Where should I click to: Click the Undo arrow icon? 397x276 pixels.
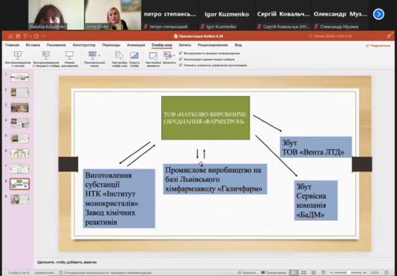[25, 36]
